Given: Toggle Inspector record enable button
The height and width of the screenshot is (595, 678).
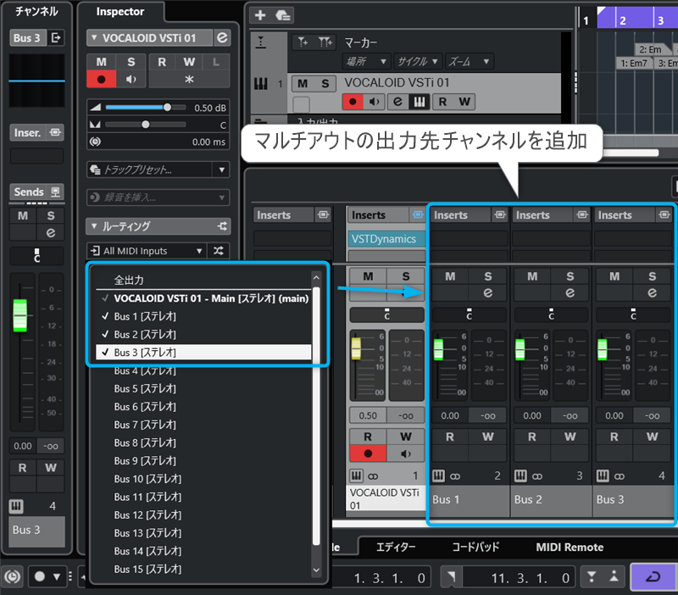Looking at the screenshot, I should tap(101, 80).
